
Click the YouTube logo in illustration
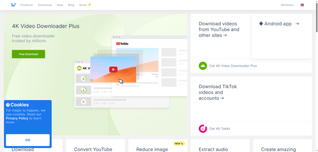pyautogui.click(x=122, y=44)
